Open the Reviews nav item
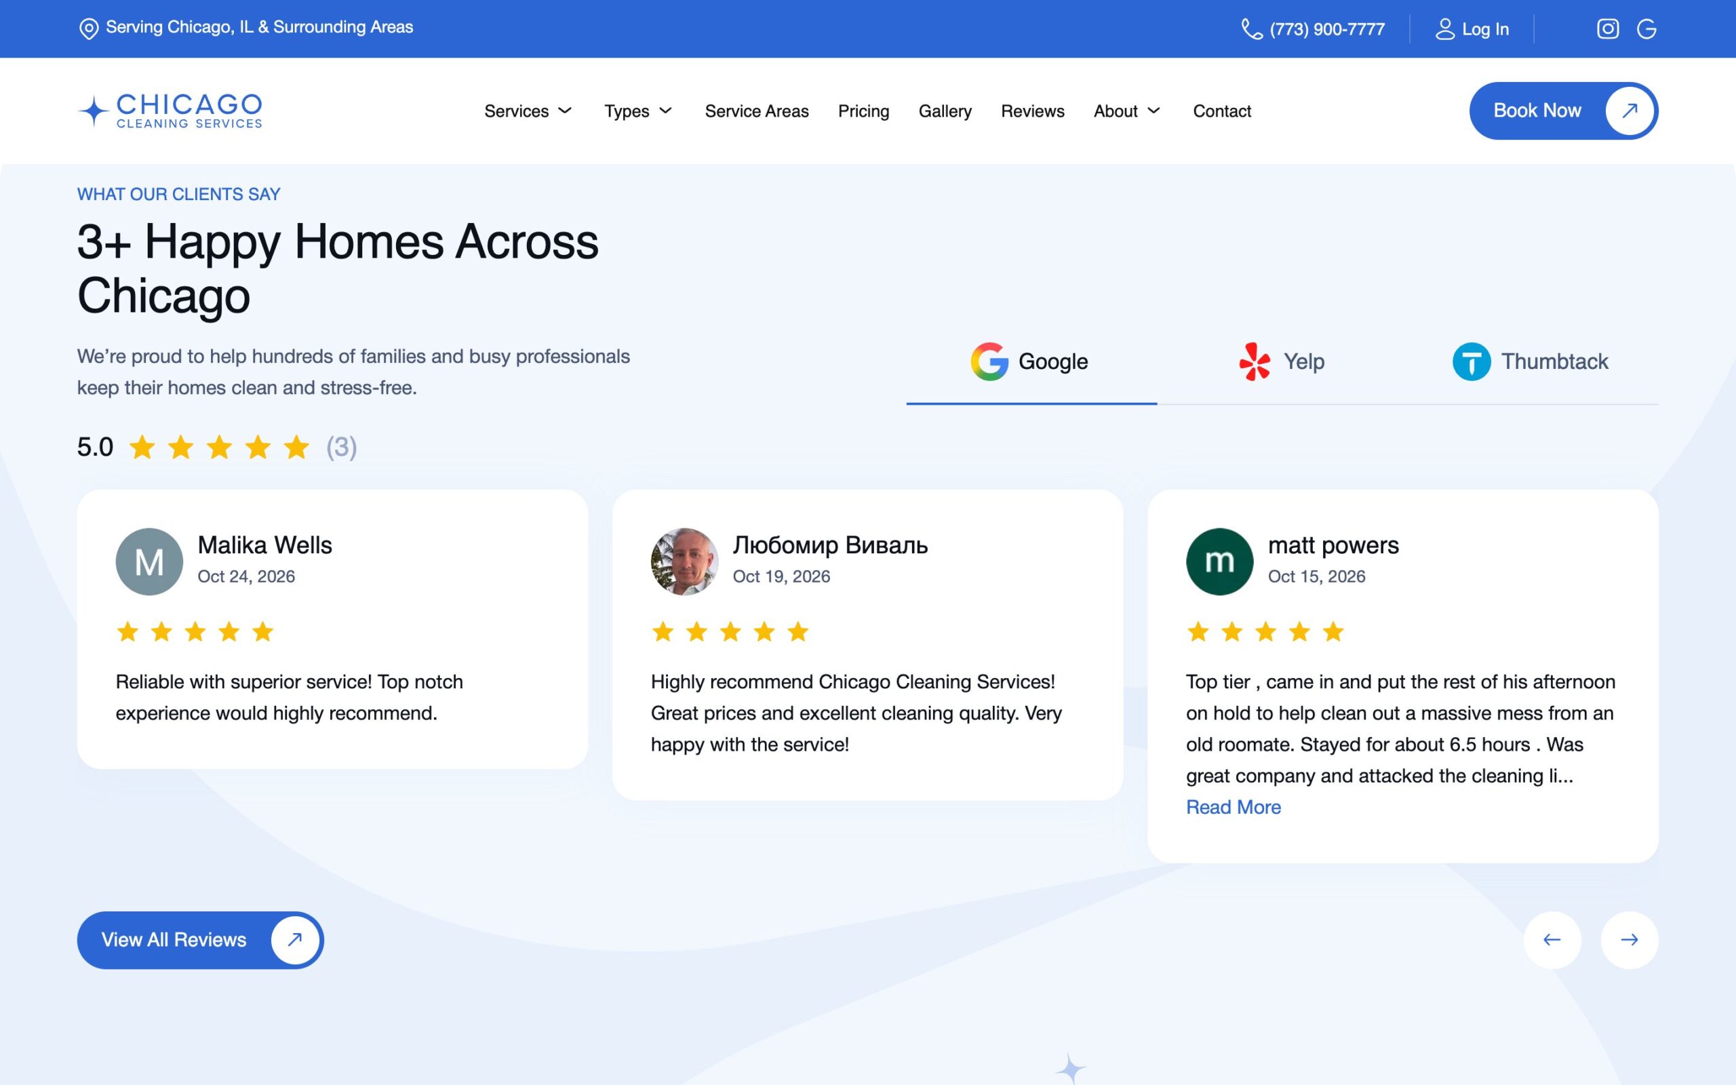Image resolution: width=1736 pixels, height=1085 pixels. coord(1032,111)
